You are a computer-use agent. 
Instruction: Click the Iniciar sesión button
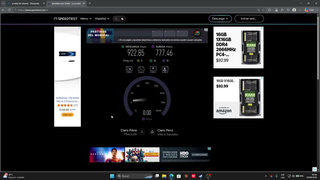249,19
